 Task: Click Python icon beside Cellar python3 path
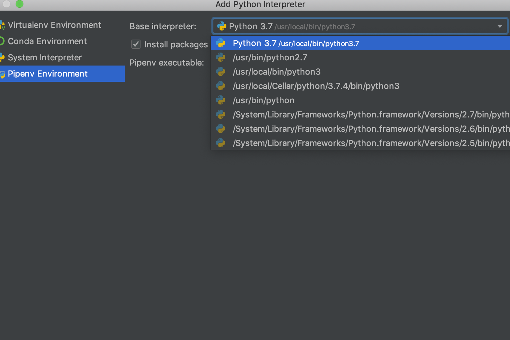tap(221, 86)
